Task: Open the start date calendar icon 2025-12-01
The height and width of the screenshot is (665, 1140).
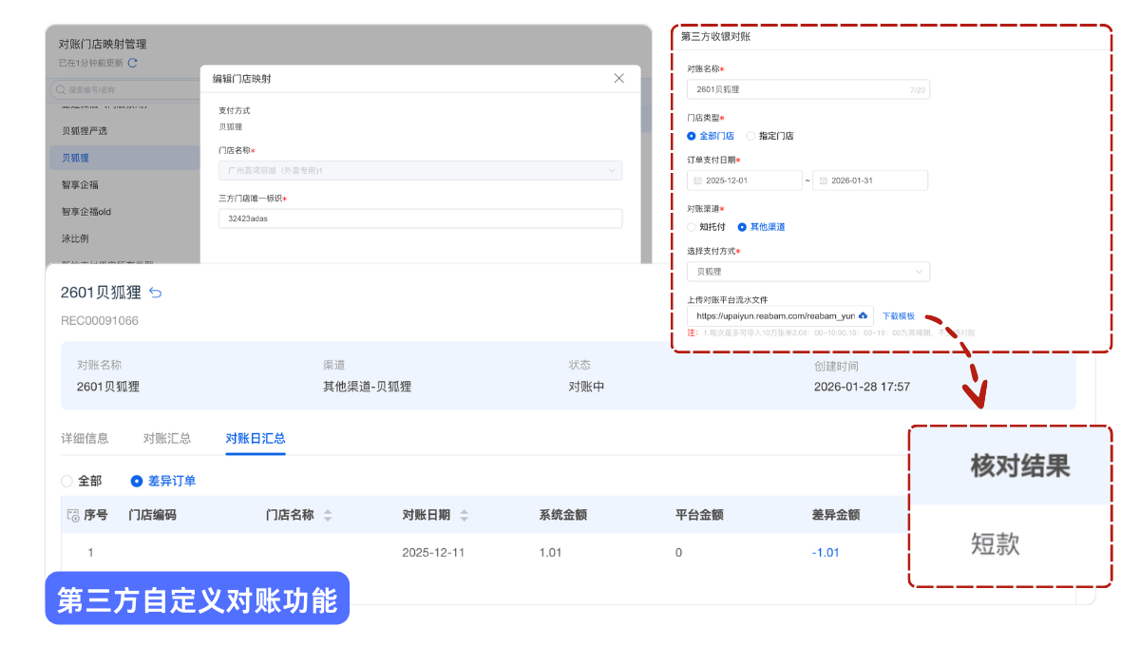Action: (x=698, y=180)
